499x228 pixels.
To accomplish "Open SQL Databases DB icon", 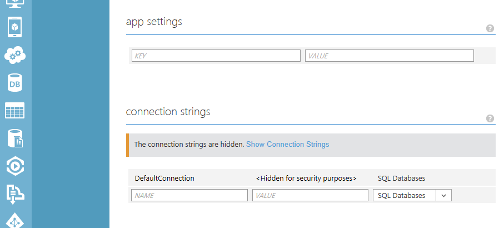I will tap(14, 83).
